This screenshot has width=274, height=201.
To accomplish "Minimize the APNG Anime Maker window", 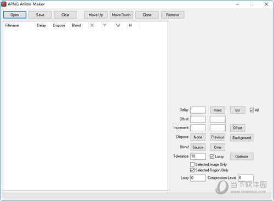I will tap(237, 4).
